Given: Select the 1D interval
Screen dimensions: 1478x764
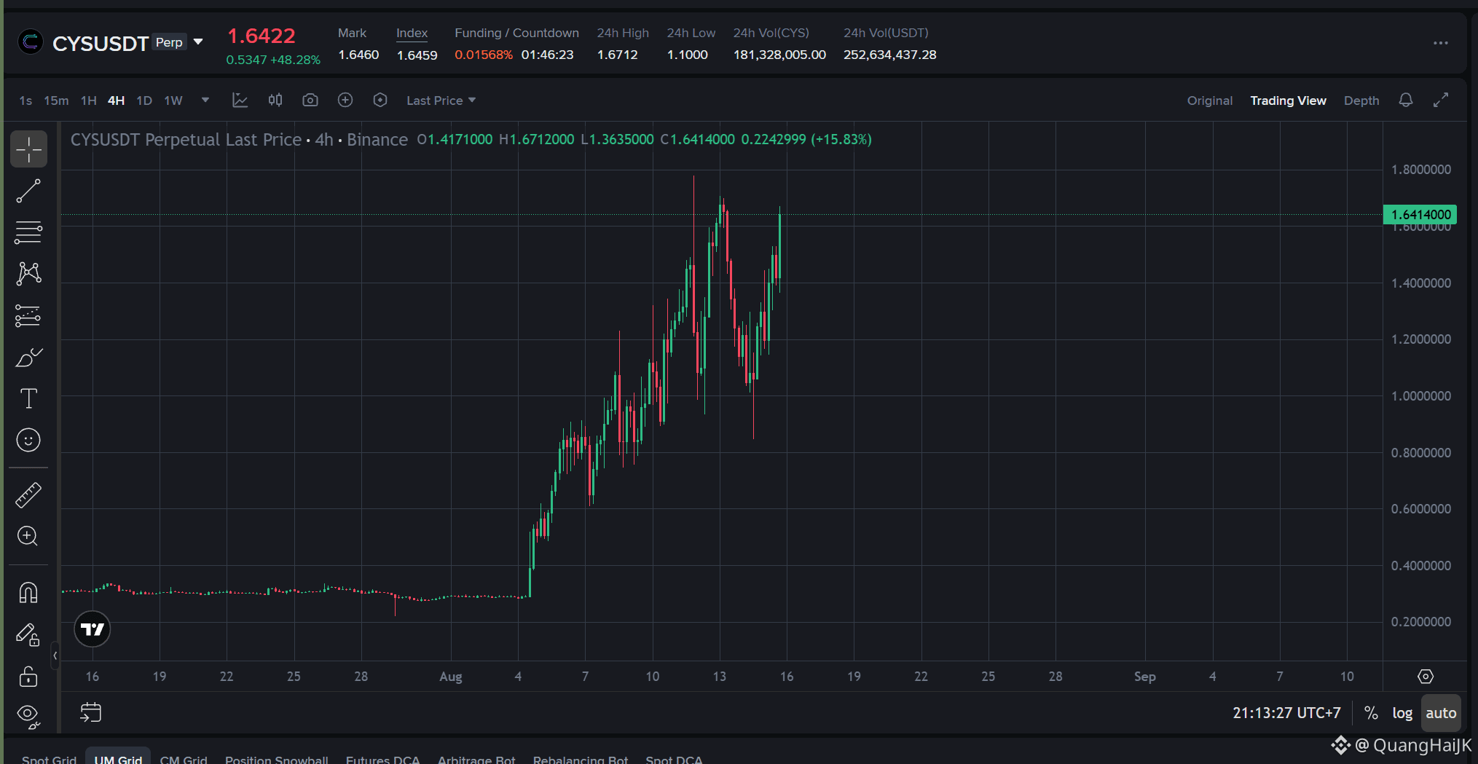Looking at the screenshot, I should click(144, 101).
